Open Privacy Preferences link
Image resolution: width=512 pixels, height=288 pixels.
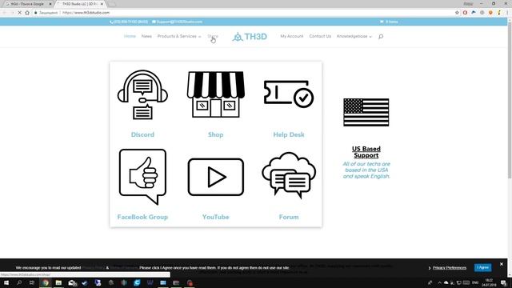pos(450,268)
